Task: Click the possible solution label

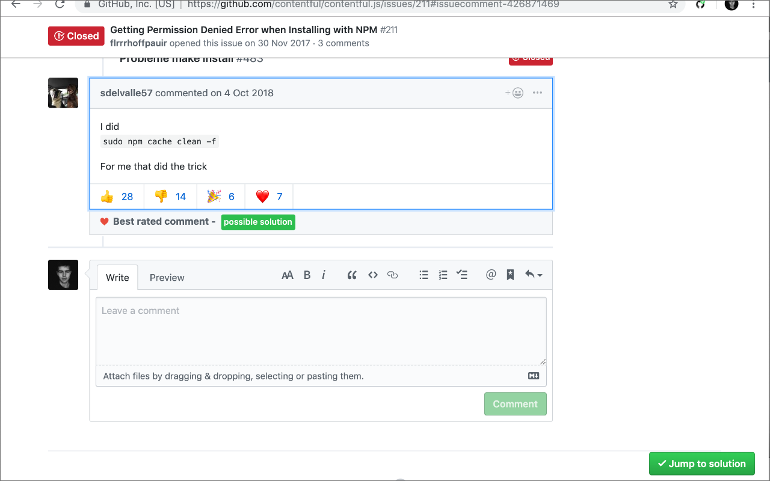Action: coord(258,222)
